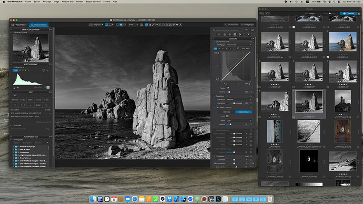Toggle the active corrections switch next to search
This screenshot has height=204, width=363.
click(x=252, y=30)
